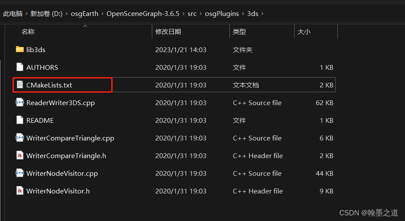Select the WriterNodeVisitor.cpp file name
The height and width of the screenshot is (221, 405).
click(62, 173)
